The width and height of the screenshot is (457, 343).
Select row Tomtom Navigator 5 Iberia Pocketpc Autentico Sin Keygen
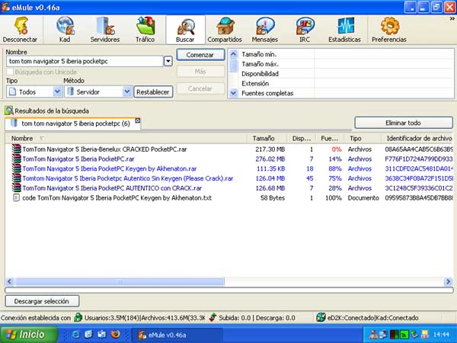click(229, 178)
